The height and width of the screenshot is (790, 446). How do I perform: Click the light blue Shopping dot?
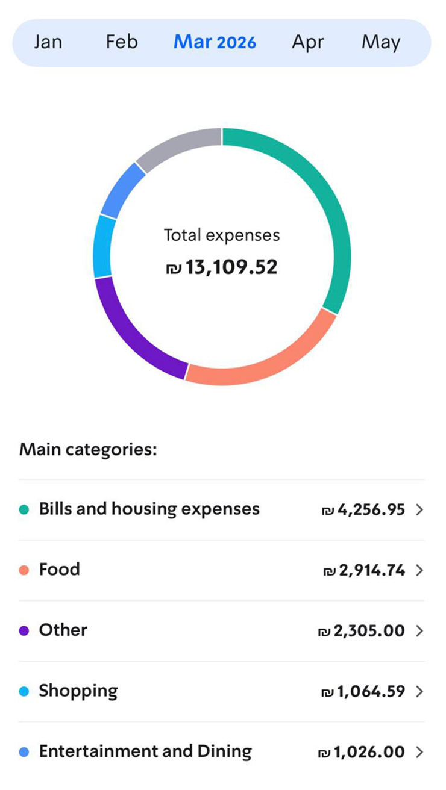click(24, 691)
